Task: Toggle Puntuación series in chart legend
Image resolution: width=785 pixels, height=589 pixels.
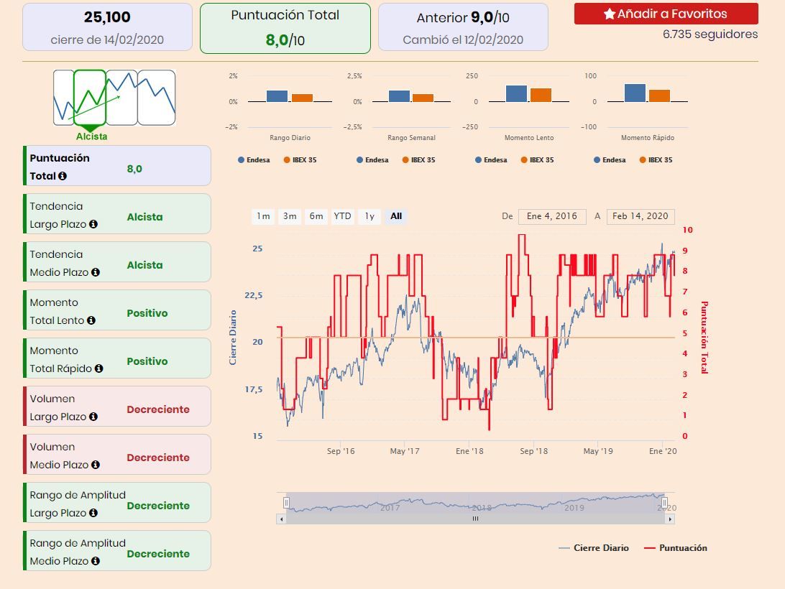Action: pyautogui.click(x=675, y=548)
